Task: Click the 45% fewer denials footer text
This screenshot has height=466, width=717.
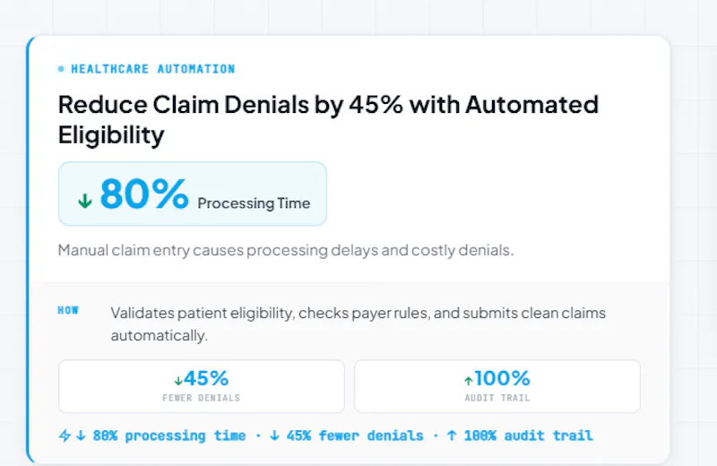Action: coord(355,436)
